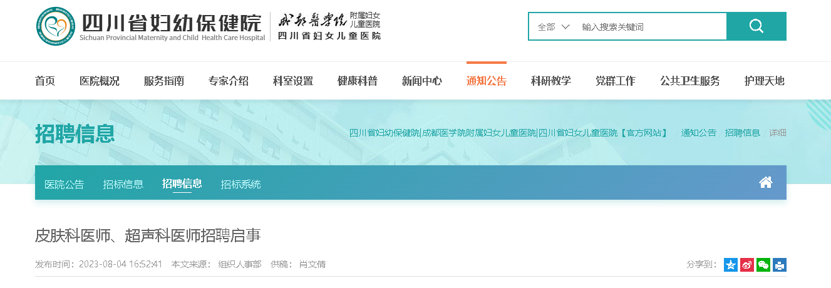The width and height of the screenshot is (831, 288).
Task: Click the 通知公告 breadcrumb link
Action: (x=698, y=133)
